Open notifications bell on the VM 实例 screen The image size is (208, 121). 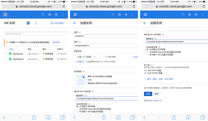point(56,14)
